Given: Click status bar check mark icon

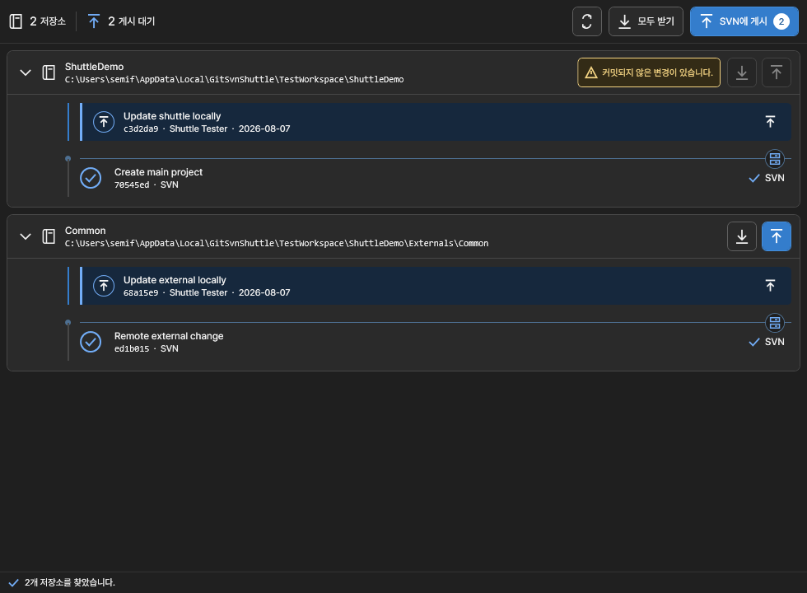Looking at the screenshot, I should coord(14,583).
